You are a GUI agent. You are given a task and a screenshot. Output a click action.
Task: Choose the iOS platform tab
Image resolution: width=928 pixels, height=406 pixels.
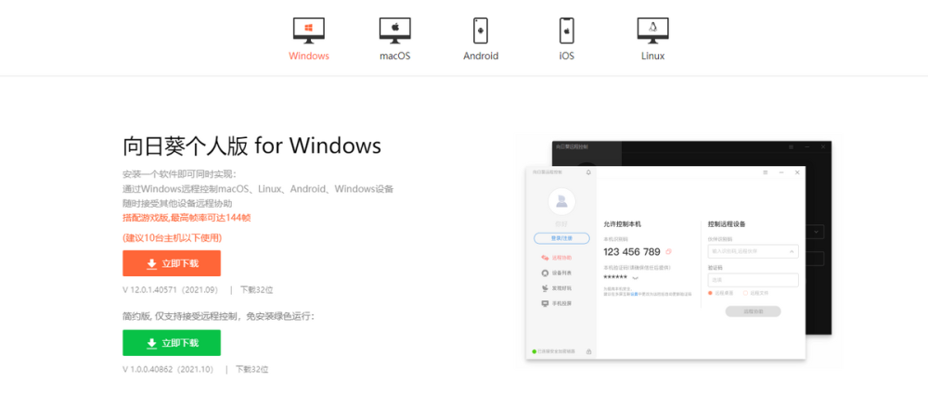click(567, 39)
